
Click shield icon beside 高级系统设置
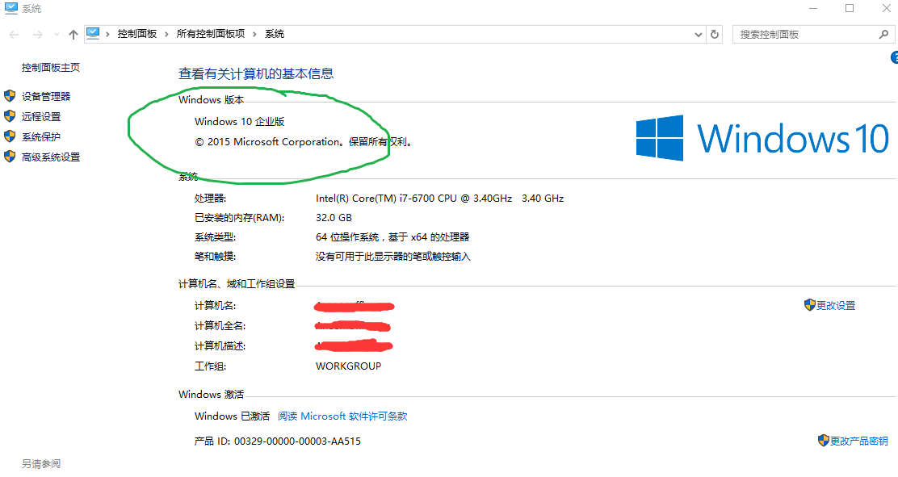tap(10, 157)
